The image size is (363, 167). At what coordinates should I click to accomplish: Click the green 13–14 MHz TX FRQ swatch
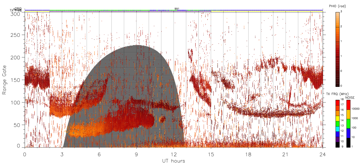(x=338, y=124)
